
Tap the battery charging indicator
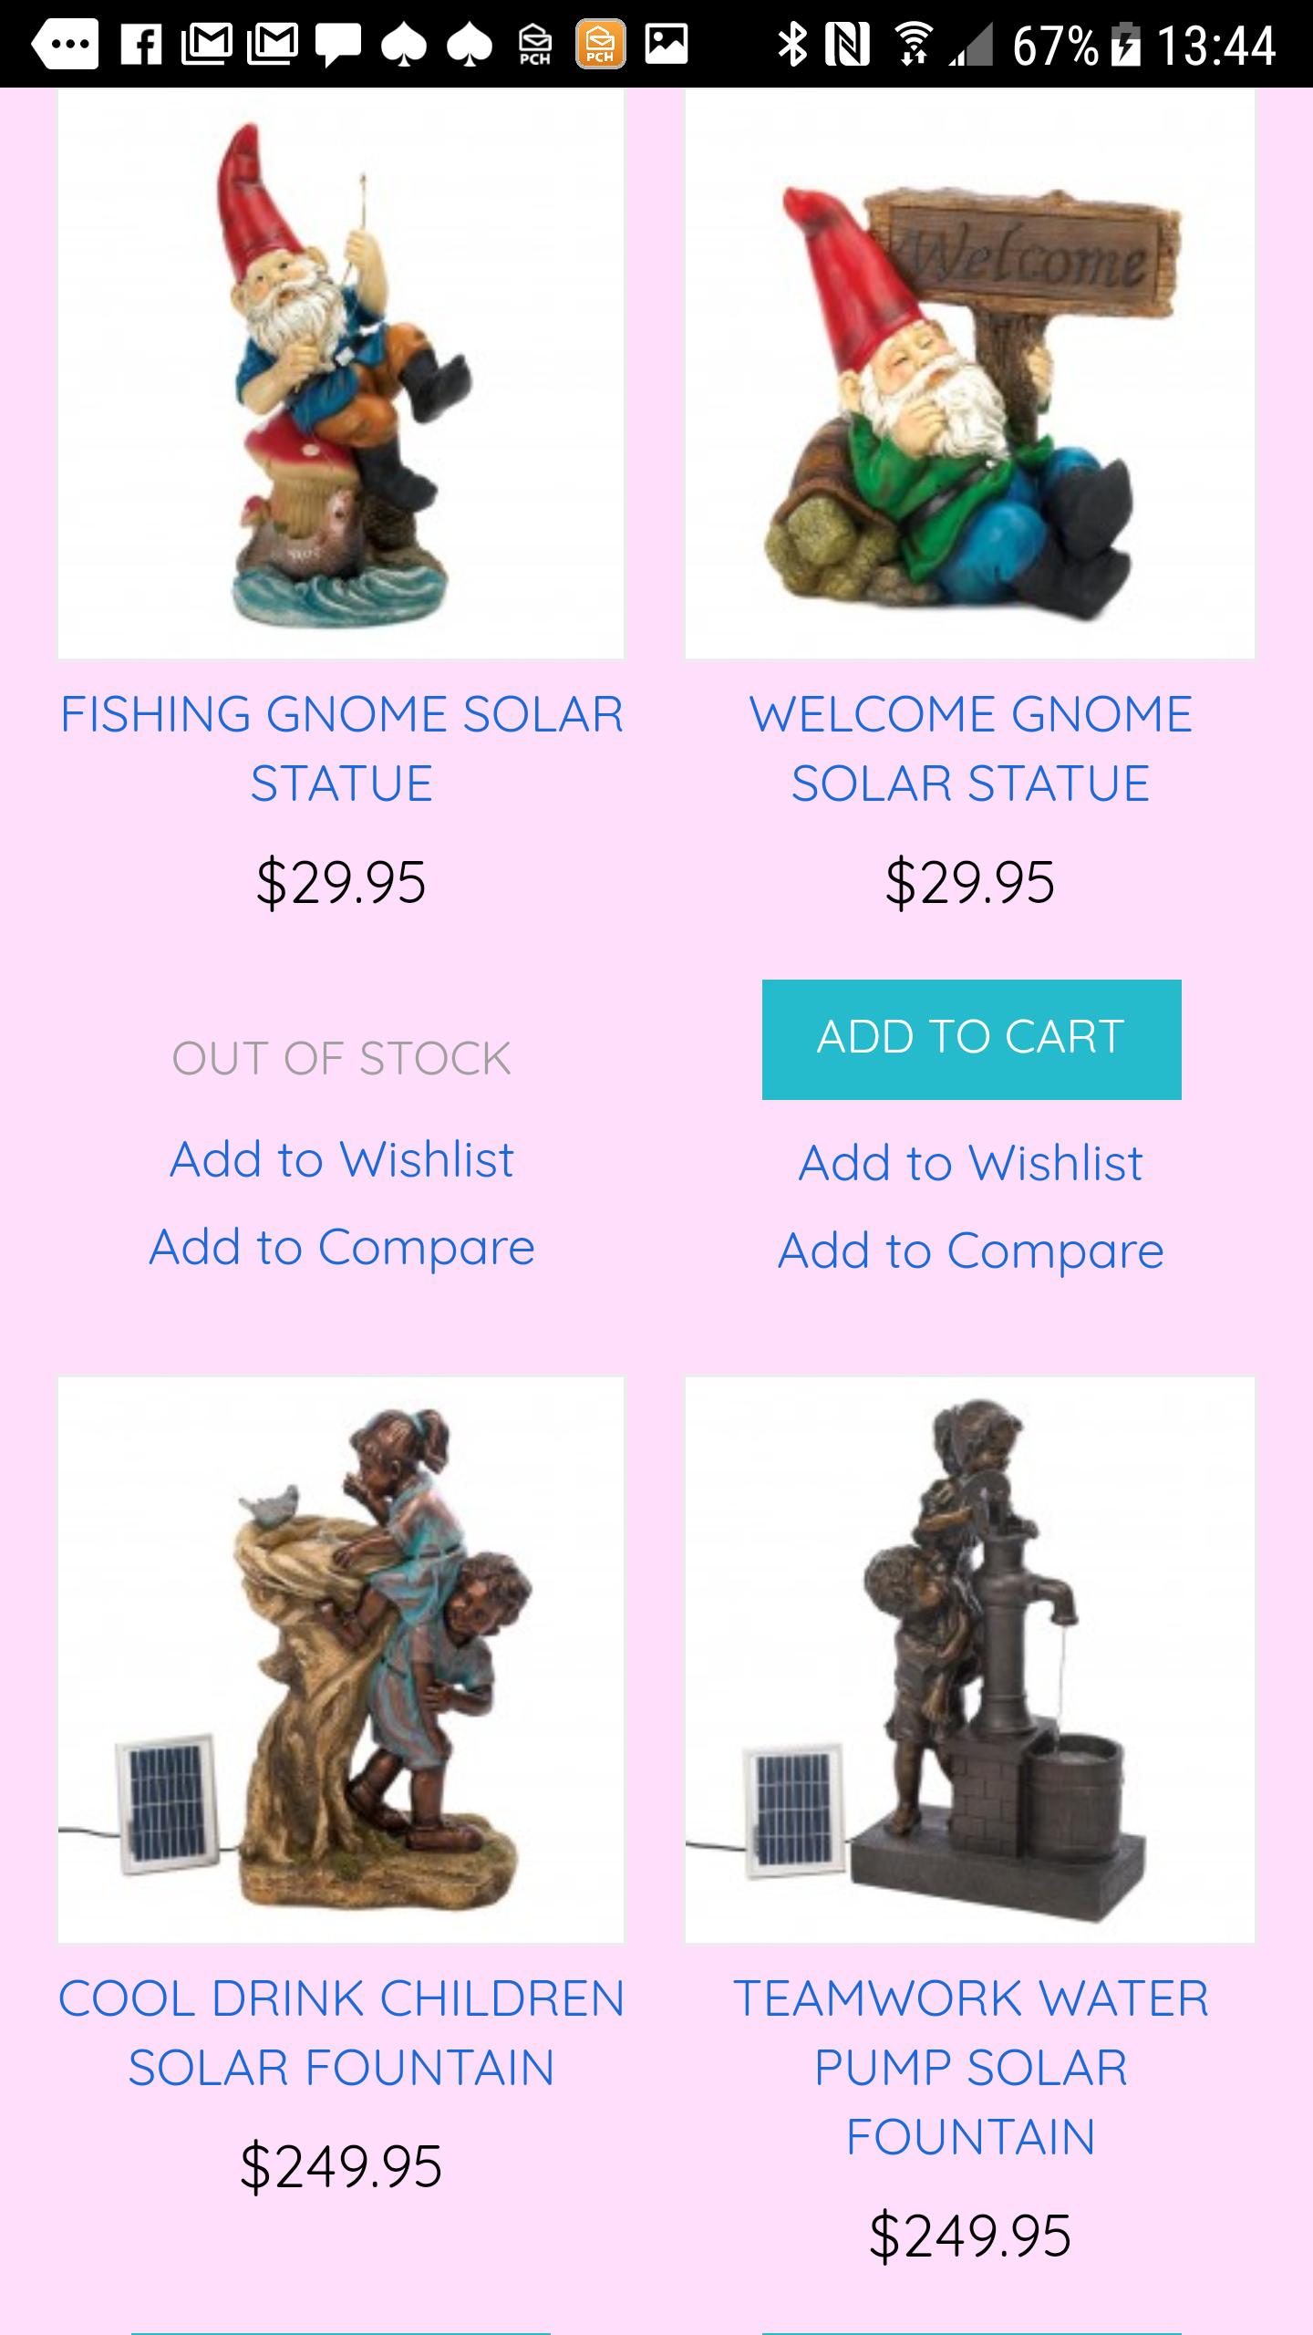[x=1127, y=44]
